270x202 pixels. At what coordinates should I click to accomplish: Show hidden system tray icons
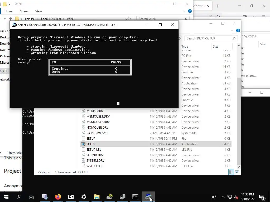(x=223, y=197)
